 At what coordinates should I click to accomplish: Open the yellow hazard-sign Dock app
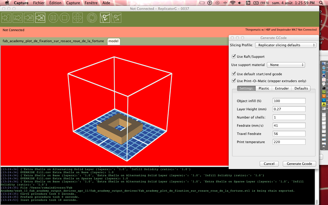pyautogui.click(x=324, y=105)
